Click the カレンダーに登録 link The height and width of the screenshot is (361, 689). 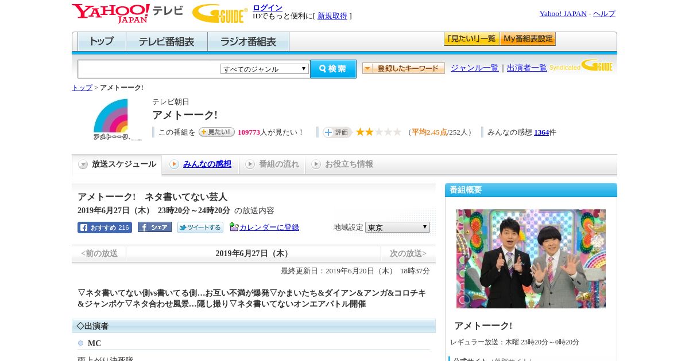coord(269,227)
